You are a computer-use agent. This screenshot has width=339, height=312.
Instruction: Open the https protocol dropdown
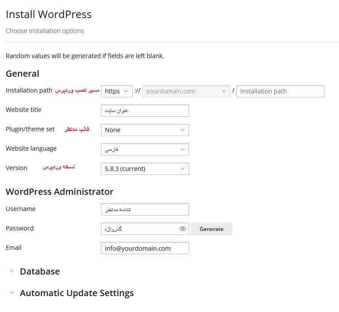pyautogui.click(x=116, y=91)
